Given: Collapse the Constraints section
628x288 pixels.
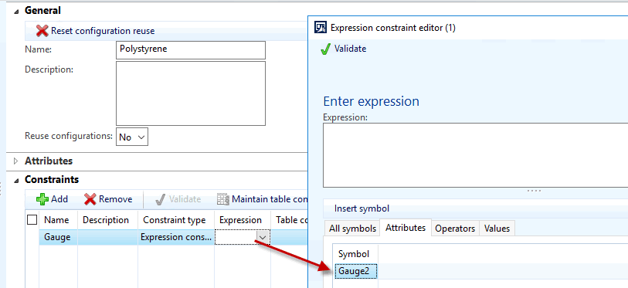Looking at the screenshot, I should pyautogui.click(x=16, y=181).
